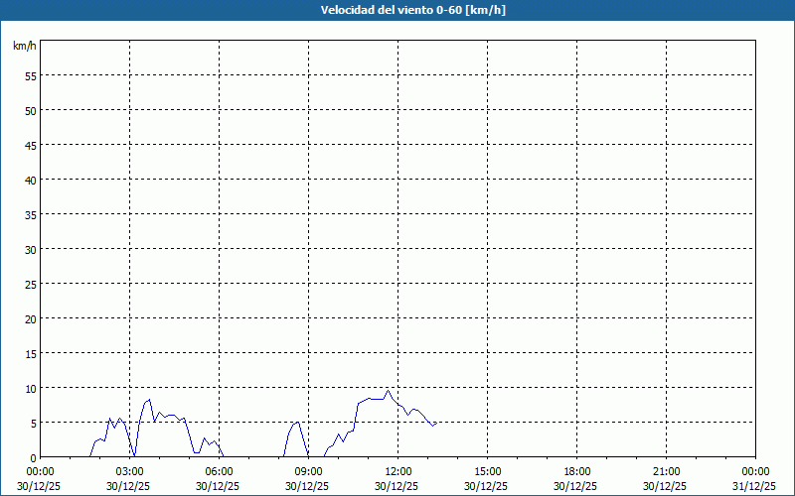Click the 21:00 time label
The width and height of the screenshot is (795, 496).
(x=666, y=471)
